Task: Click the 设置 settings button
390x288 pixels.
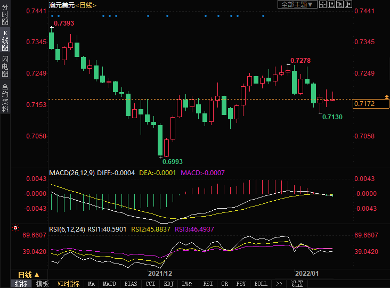Action: (x=297, y=284)
